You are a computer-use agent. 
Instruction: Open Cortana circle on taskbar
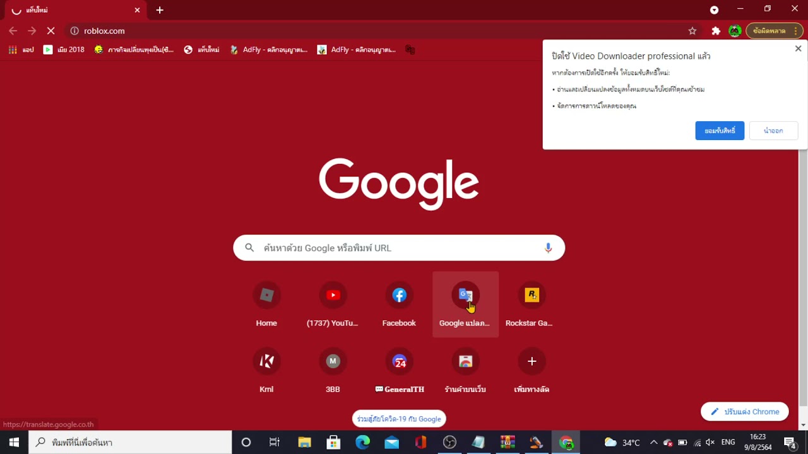[x=246, y=442]
